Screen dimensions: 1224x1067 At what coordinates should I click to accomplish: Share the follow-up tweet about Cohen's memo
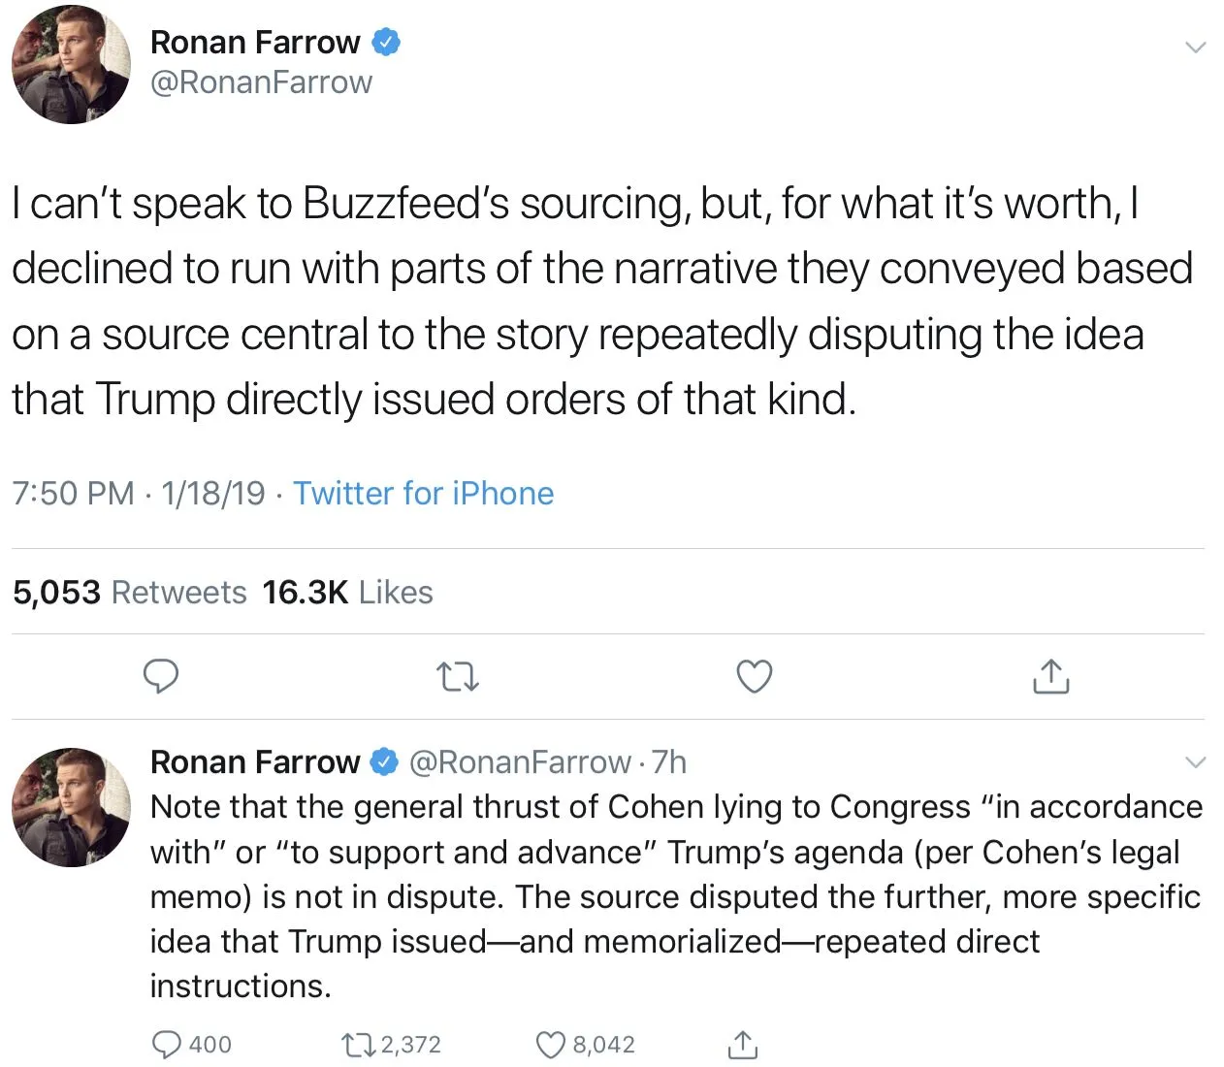tap(742, 1044)
